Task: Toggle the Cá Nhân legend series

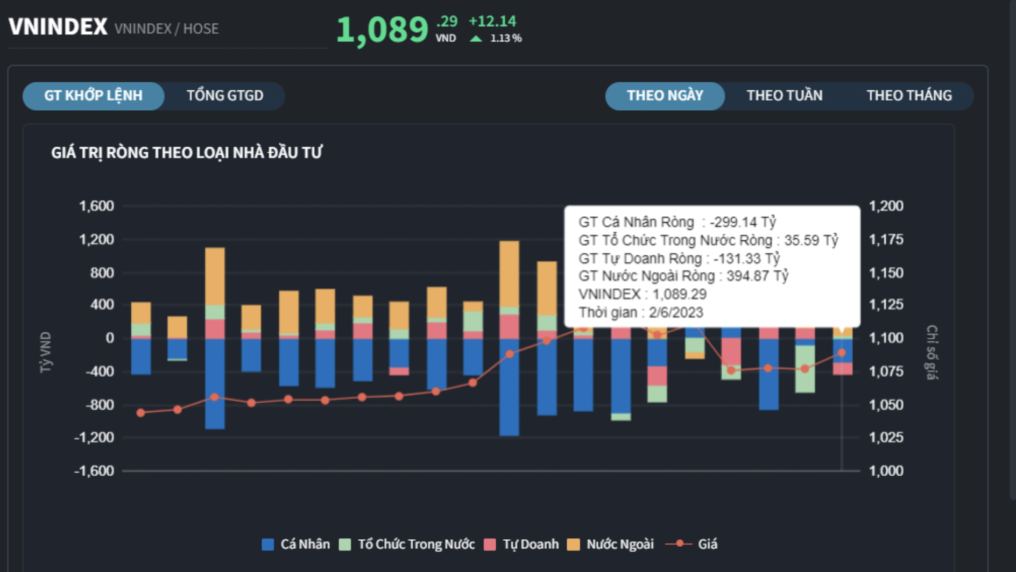Action: coord(305,544)
